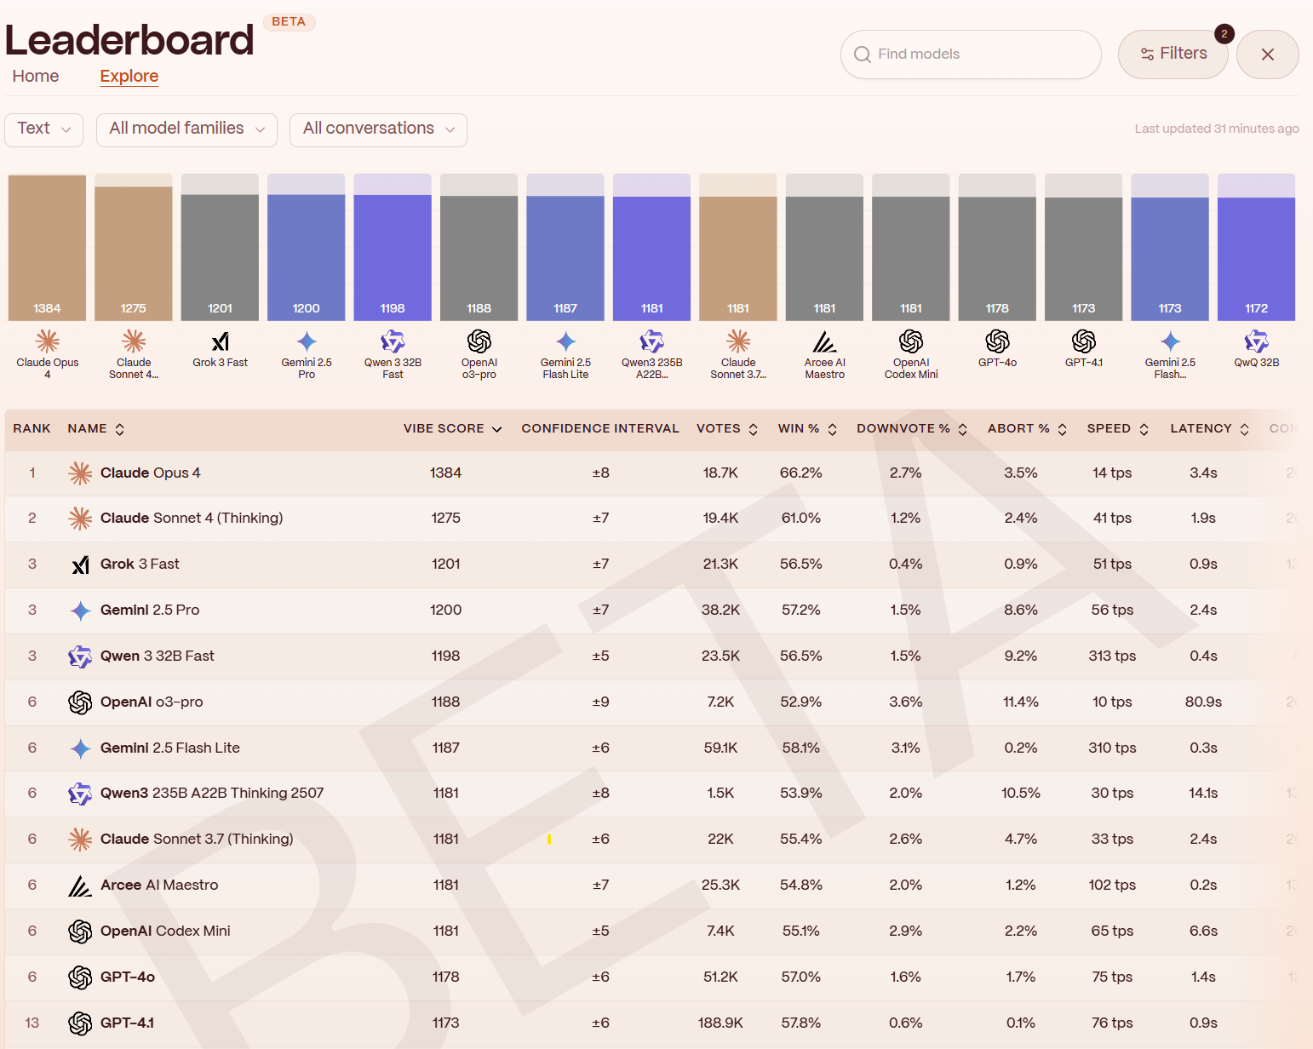Open the All conversations dropdown

click(x=378, y=129)
